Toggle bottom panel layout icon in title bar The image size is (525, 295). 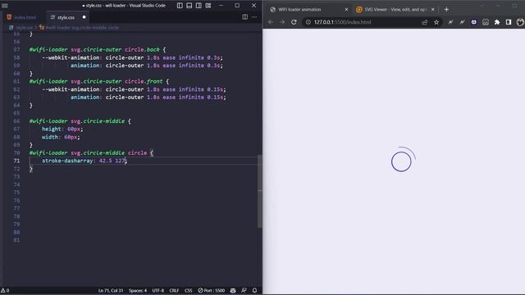pos(189,6)
